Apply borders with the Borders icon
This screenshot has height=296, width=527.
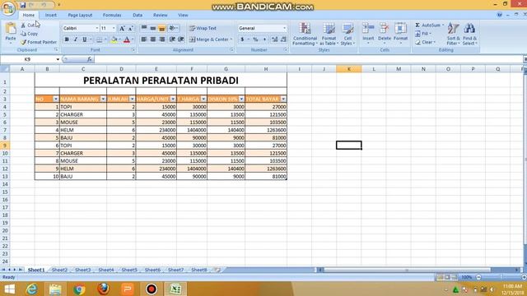(100, 39)
